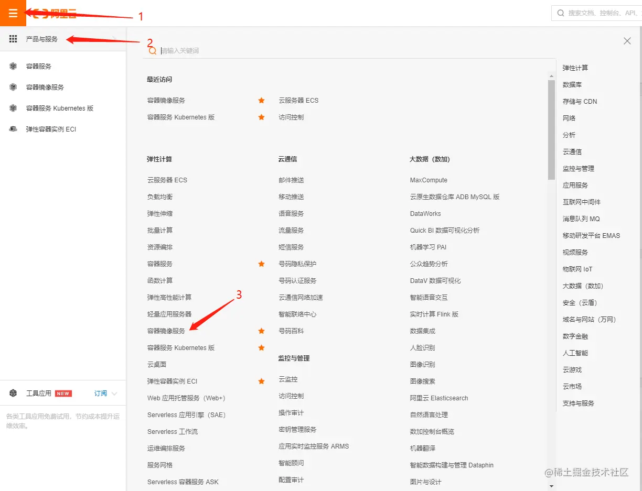Click the scrollbar down arrow

pyautogui.click(x=551, y=486)
